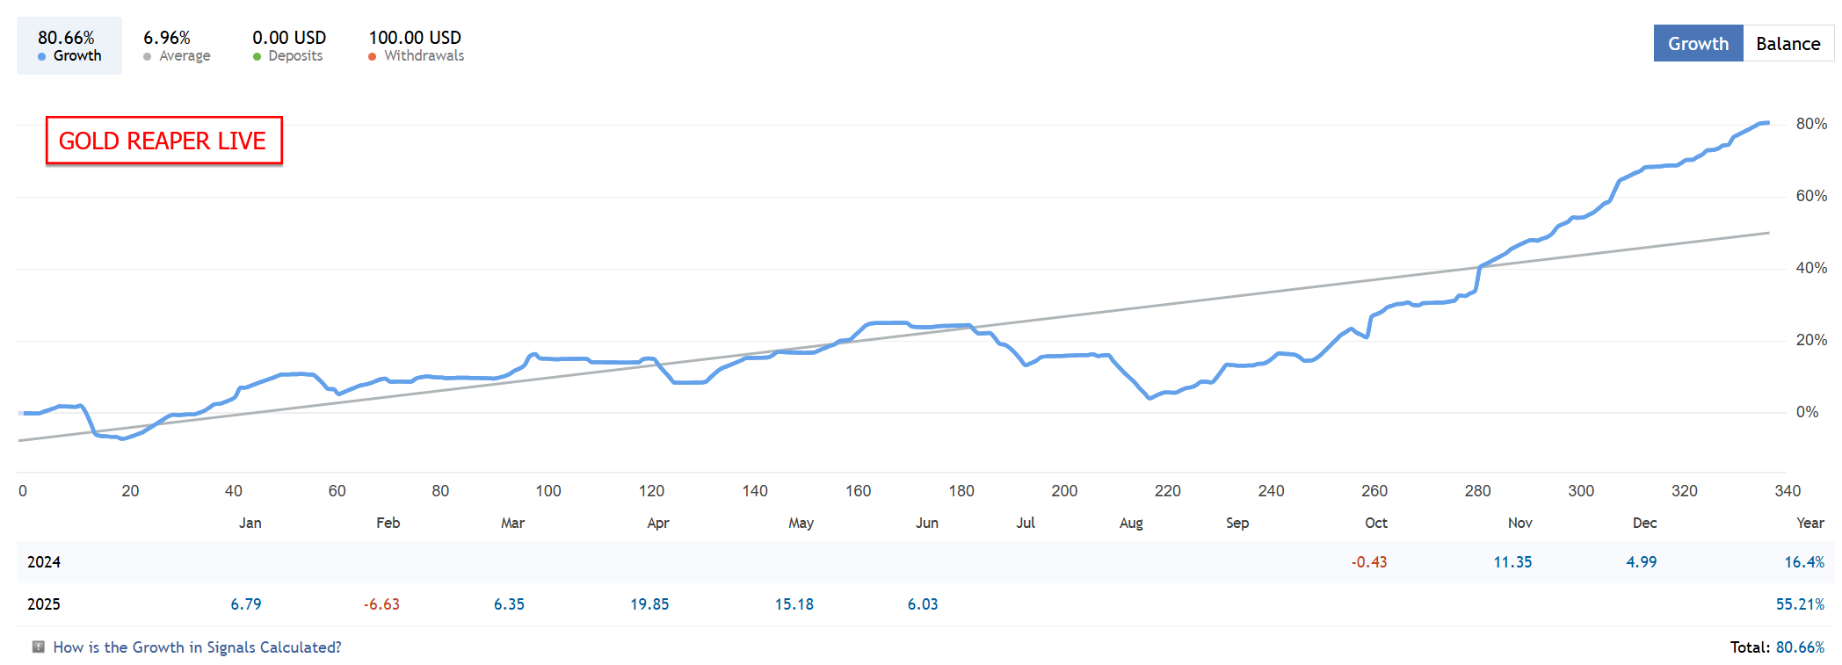1842x665 pixels.
Task: Click the 80% y-axis label
Action: click(x=1811, y=124)
